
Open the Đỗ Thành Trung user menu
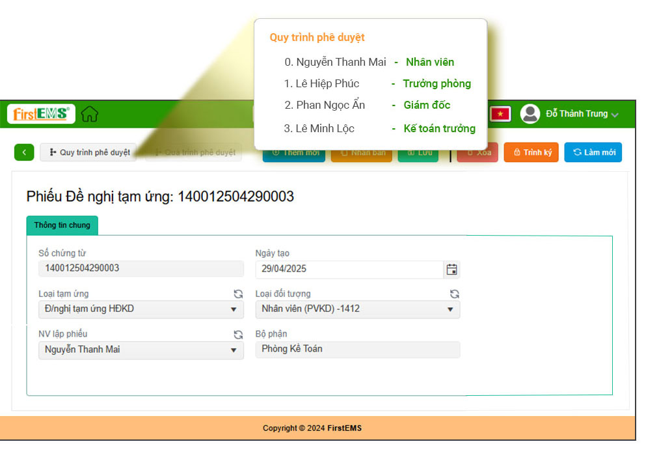click(x=582, y=114)
